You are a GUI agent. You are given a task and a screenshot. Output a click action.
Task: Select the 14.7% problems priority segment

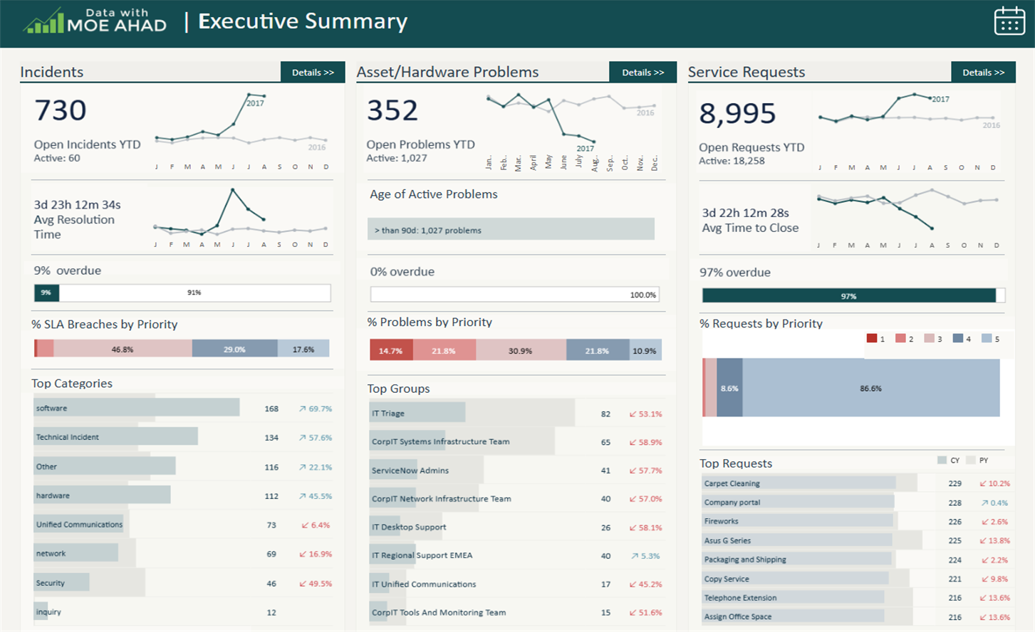(391, 350)
